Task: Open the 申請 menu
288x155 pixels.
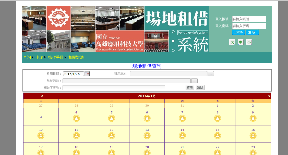Action: point(40,57)
